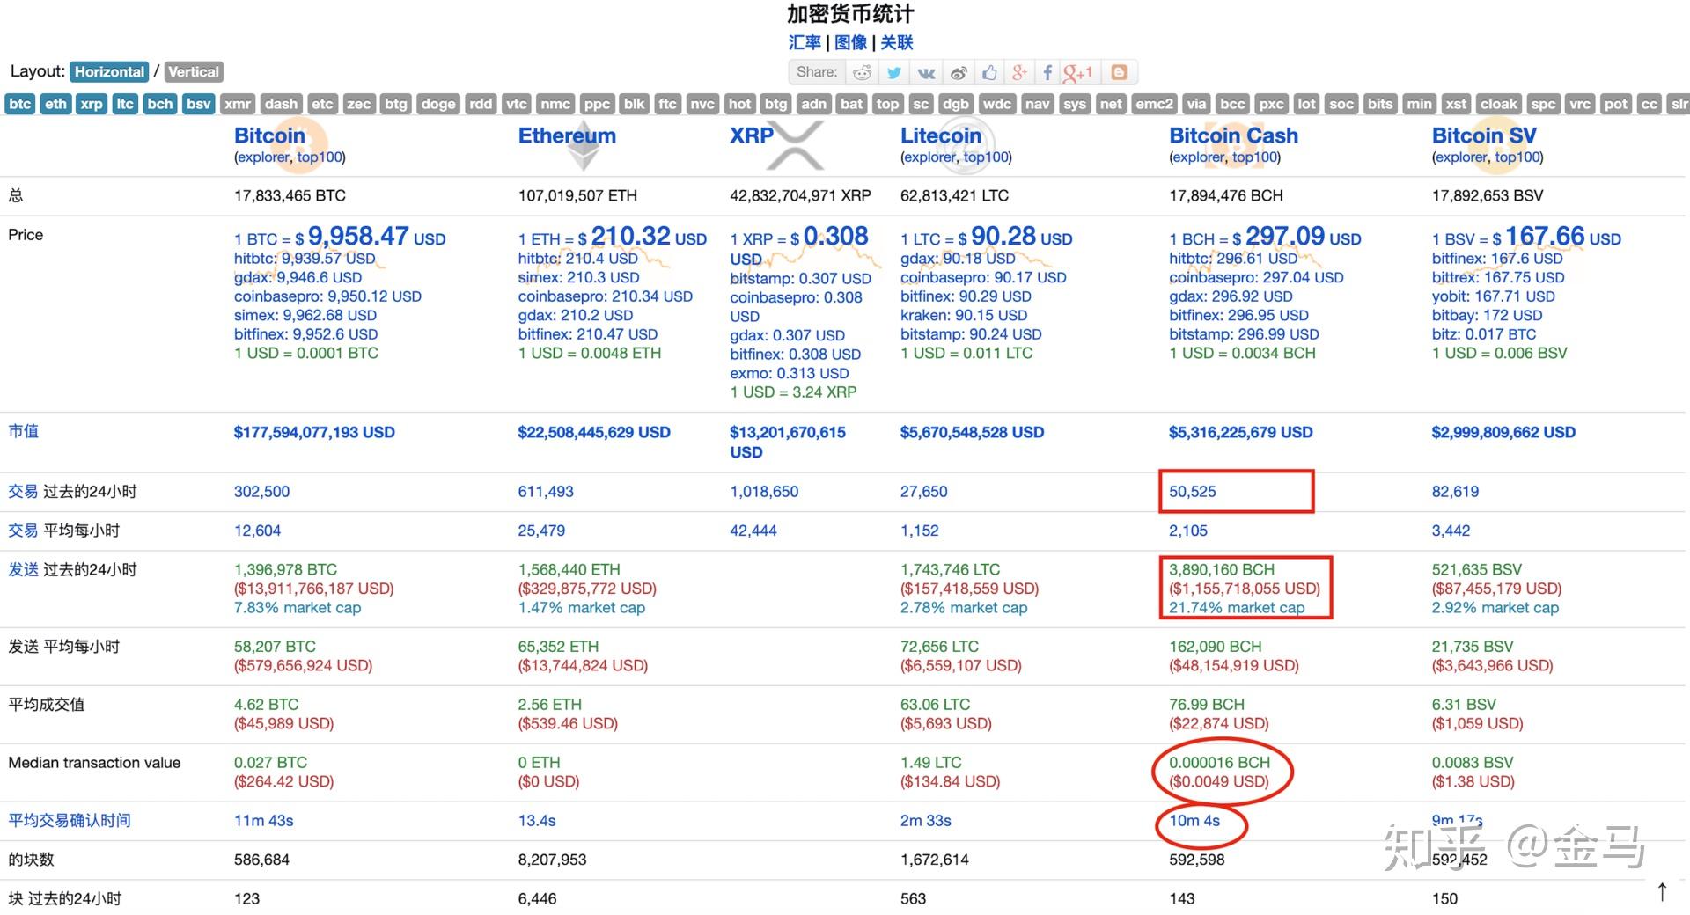Open Bitcoin top100 link
1690x915 pixels.
click(x=319, y=157)
